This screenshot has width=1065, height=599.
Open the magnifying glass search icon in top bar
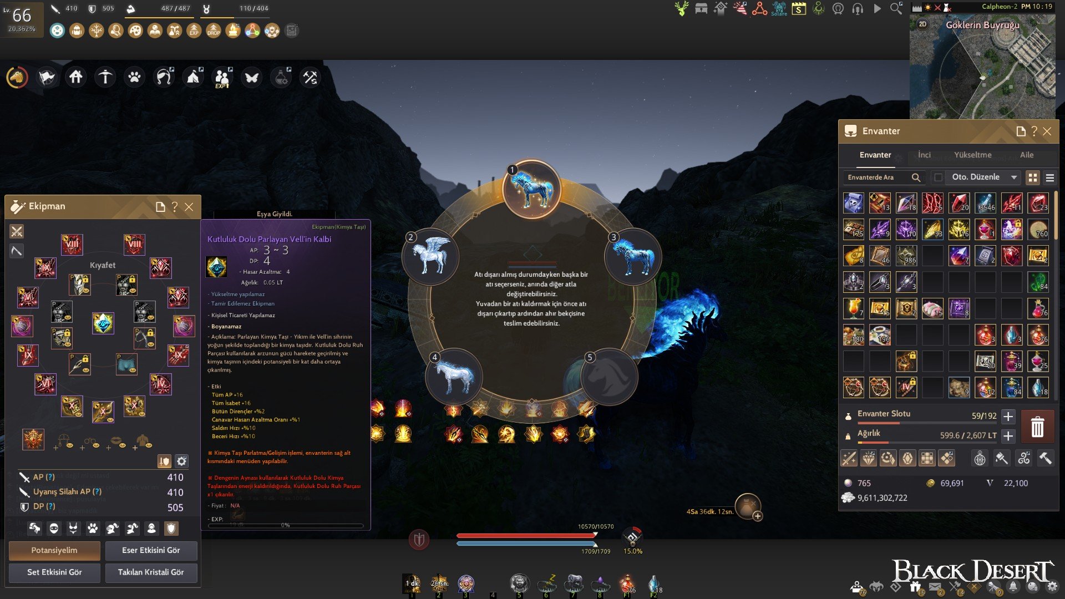(896, 8)
